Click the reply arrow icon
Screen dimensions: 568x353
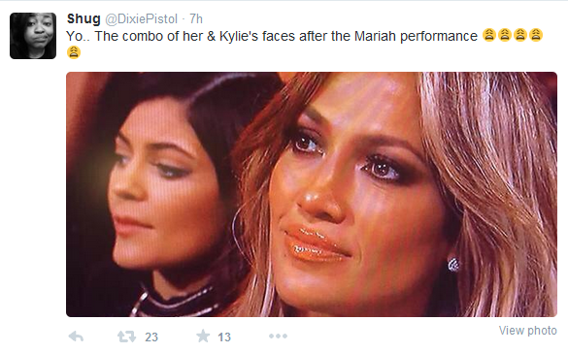point(76,337)
